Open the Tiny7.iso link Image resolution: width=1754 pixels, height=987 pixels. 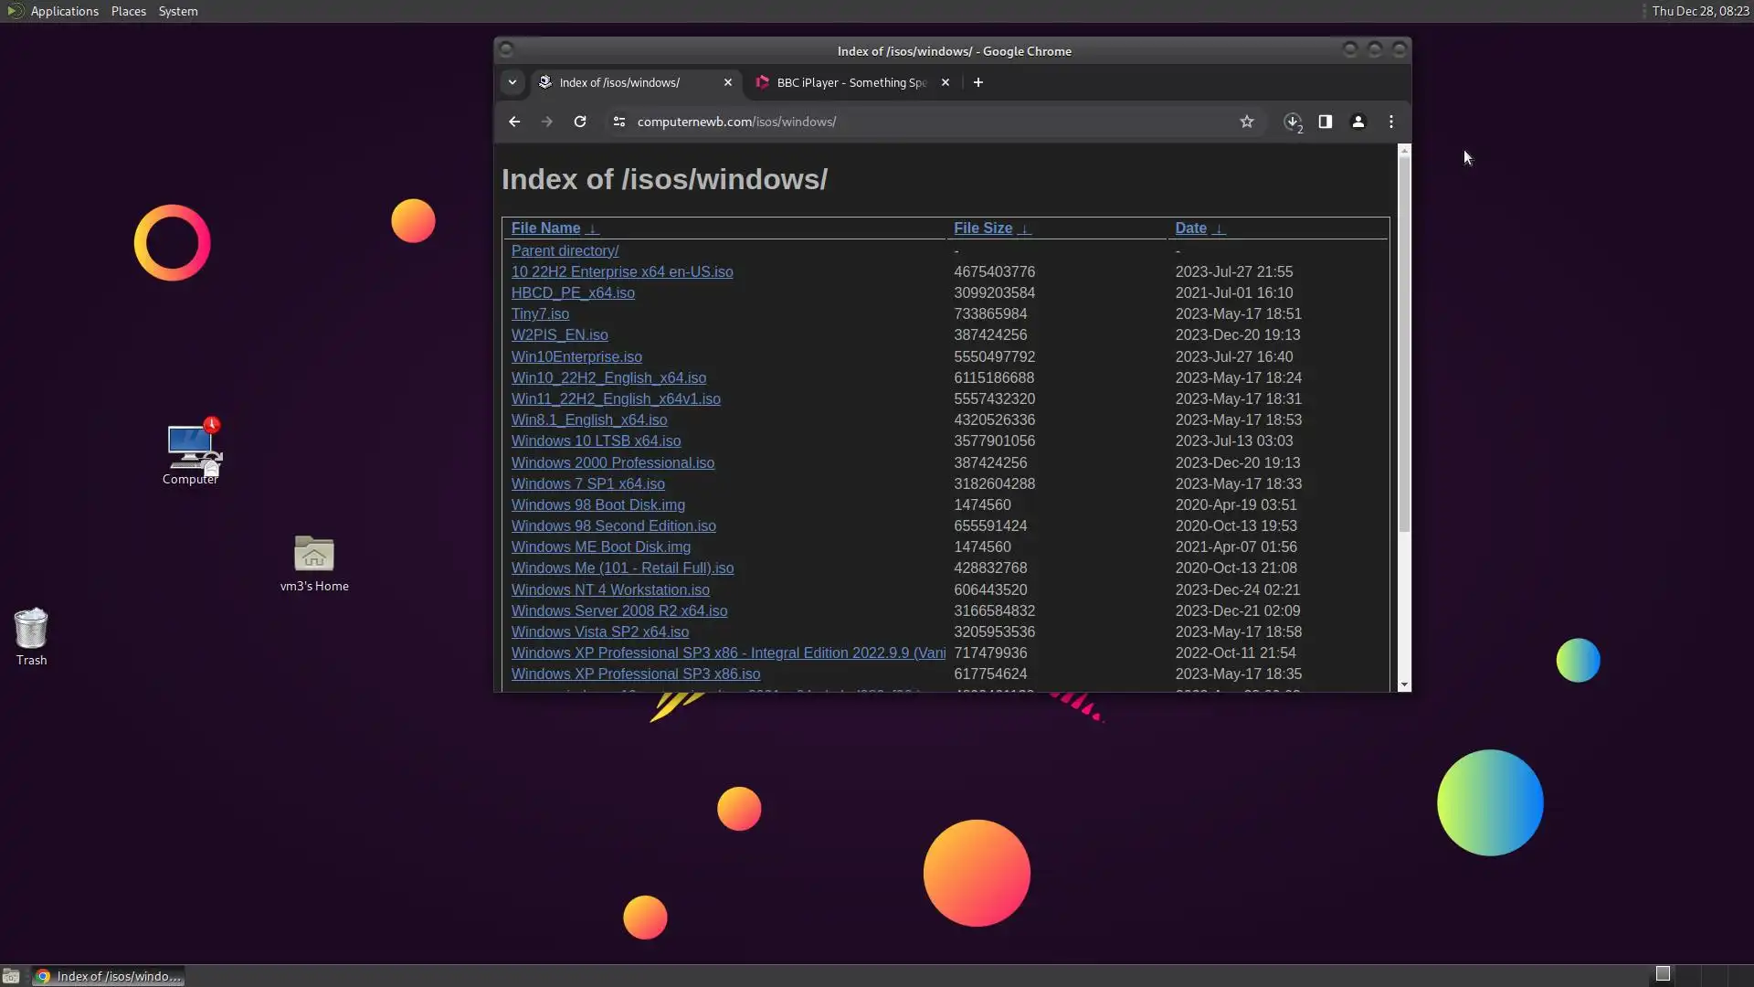click(540, 314)
